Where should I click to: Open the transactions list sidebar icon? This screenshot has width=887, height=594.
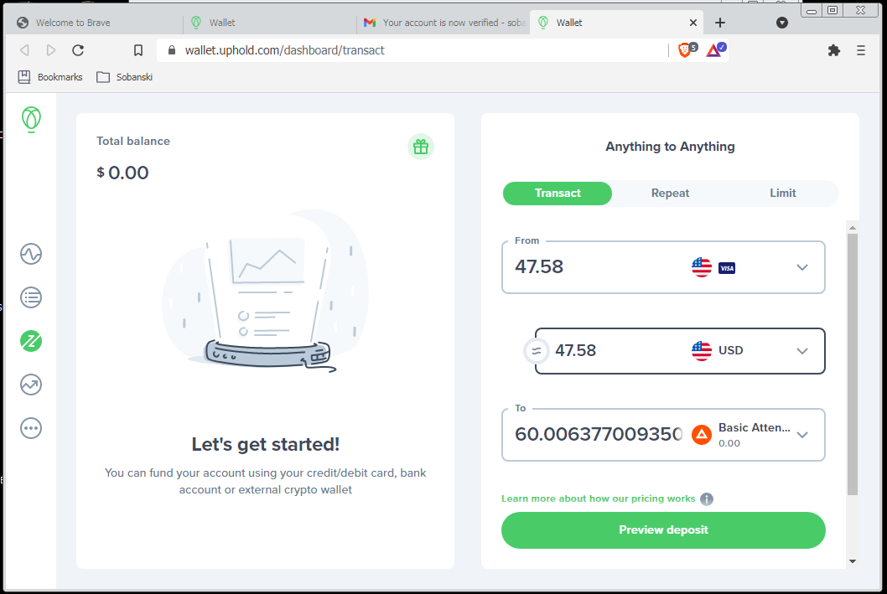pyautogui.click(x=31, y=297)
